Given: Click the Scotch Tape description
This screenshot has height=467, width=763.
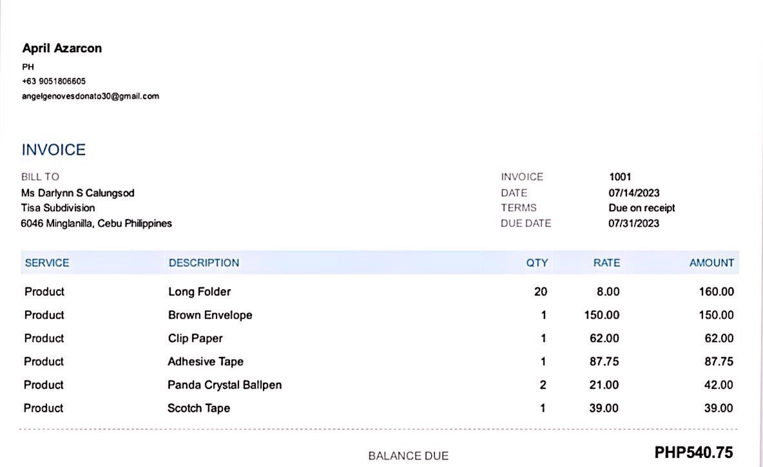Looking at the screenshot, I should click(x=198, y=408).
